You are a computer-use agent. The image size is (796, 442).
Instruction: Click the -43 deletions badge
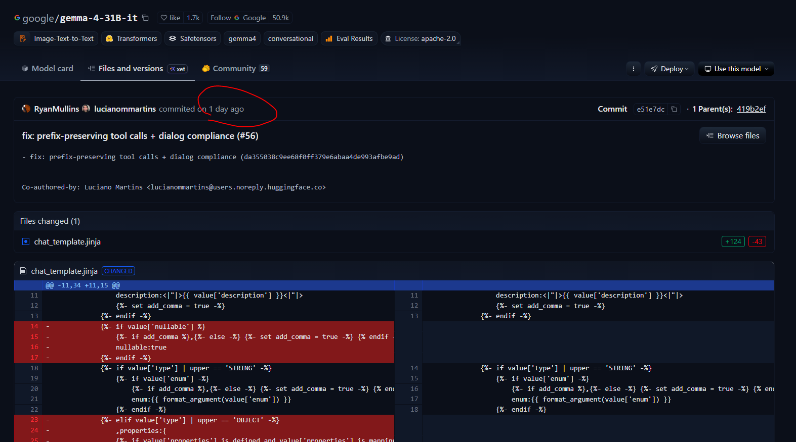tap(757, 242)
